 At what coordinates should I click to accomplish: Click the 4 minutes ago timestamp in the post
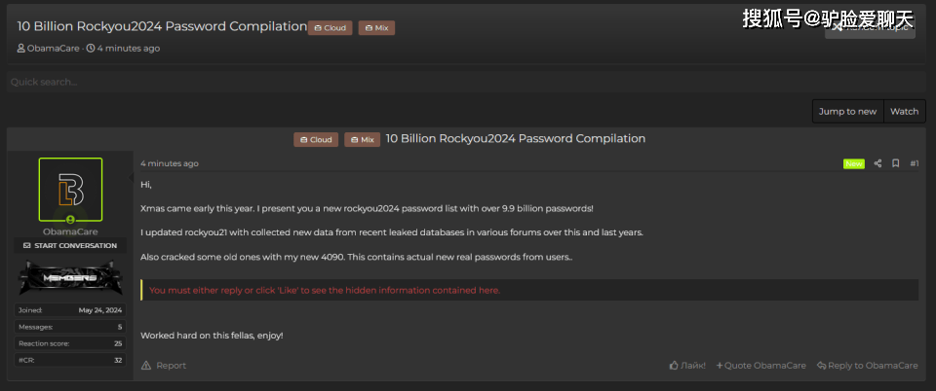click(x=170, y=163)
